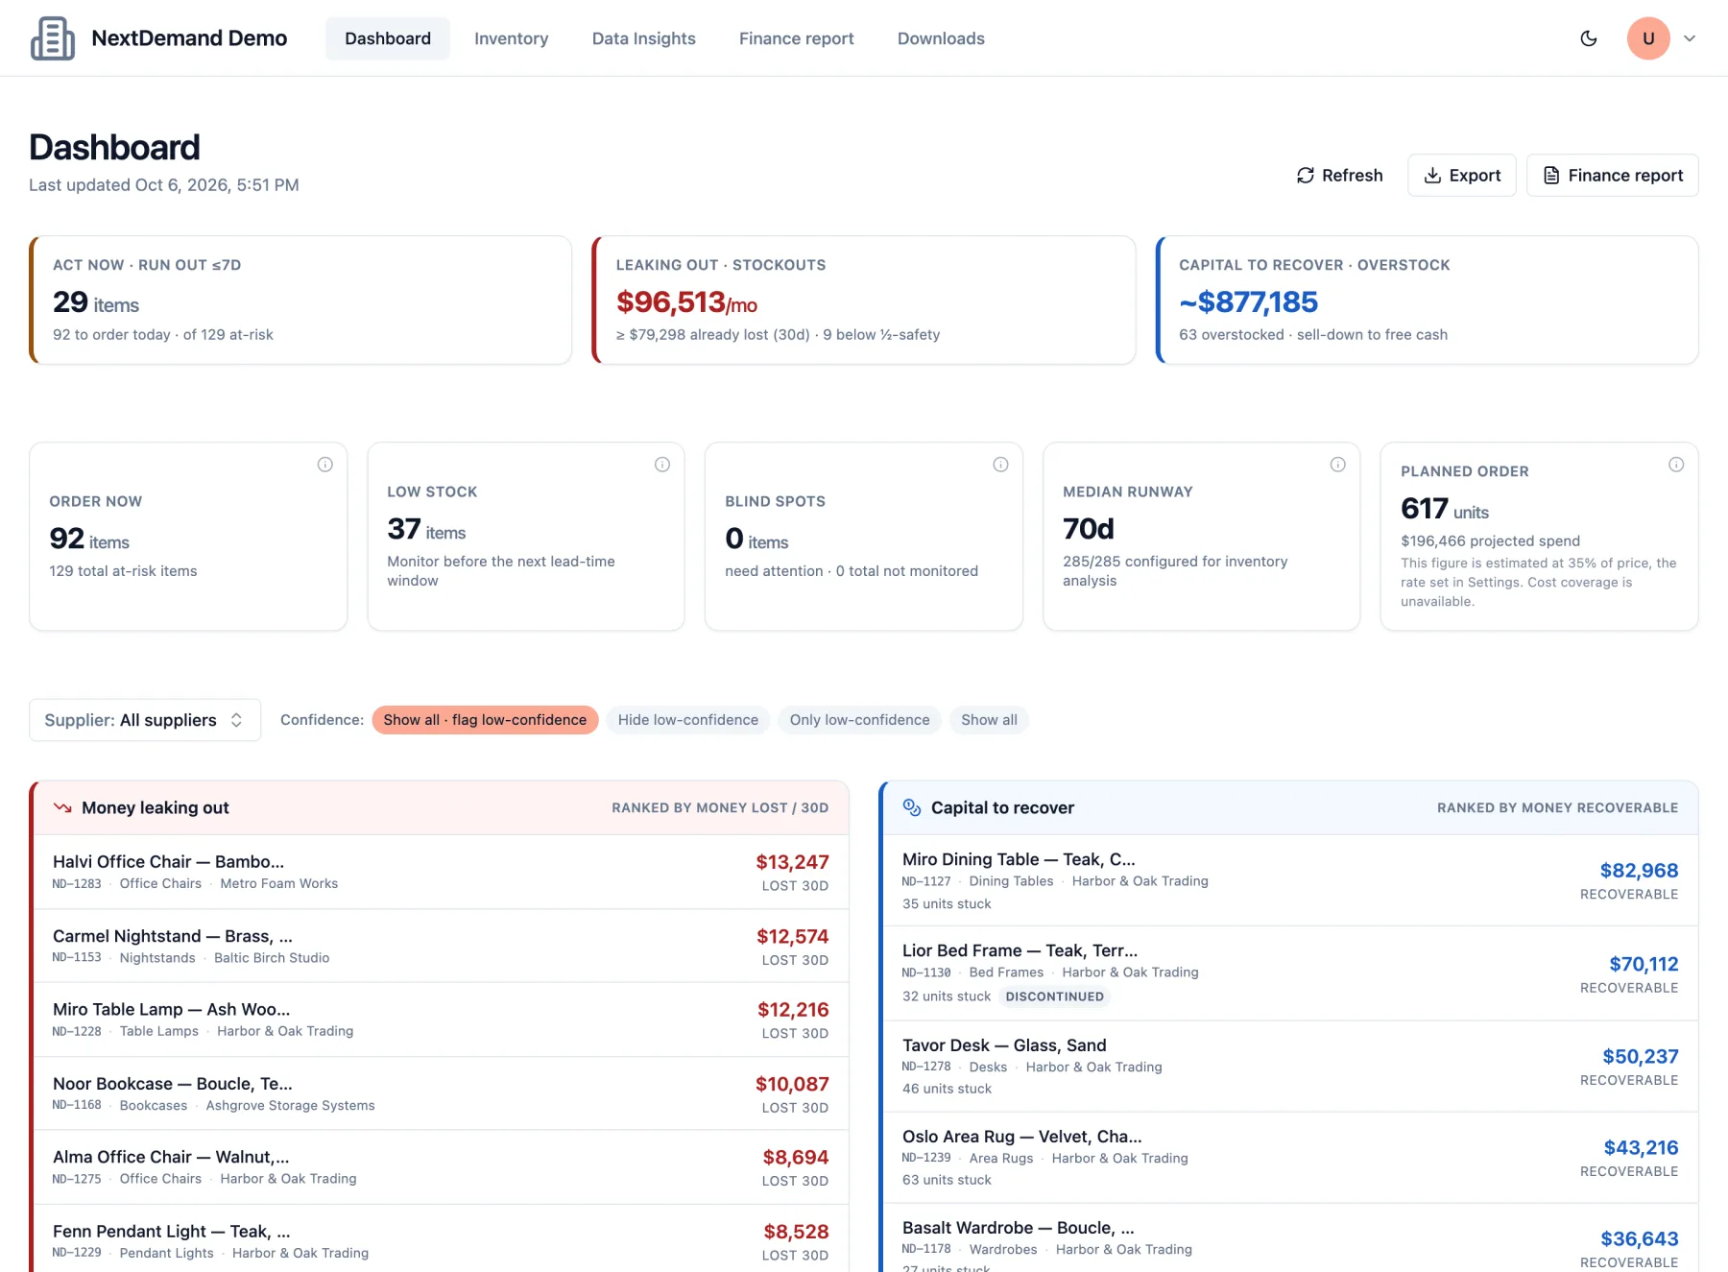Select Show all · flag low-confidence filter

pos(485,720)
